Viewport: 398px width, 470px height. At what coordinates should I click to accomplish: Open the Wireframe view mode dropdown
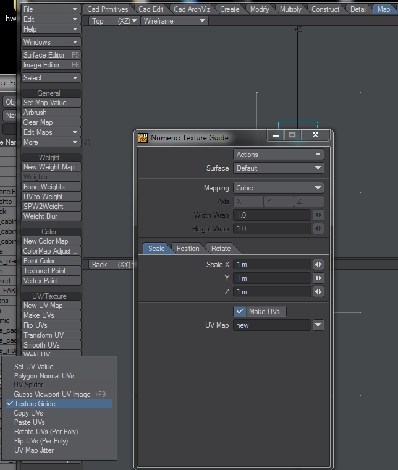175,21
